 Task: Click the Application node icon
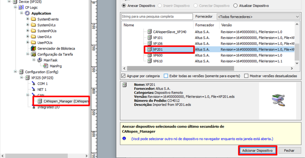pyautogui.click(x=27, y=13)
